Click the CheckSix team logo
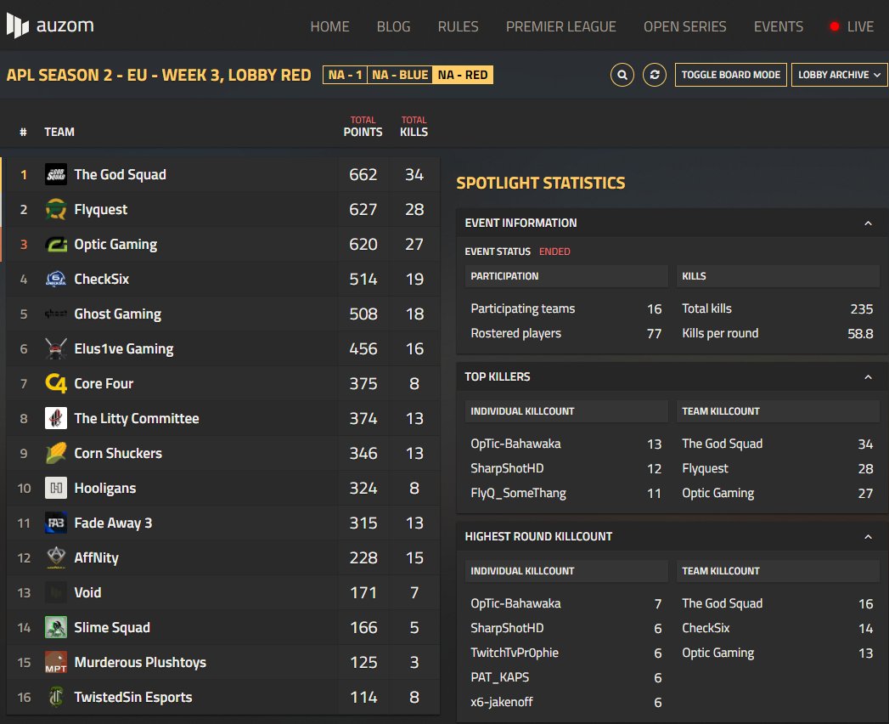Screen dimensions: 889x724 tap(55, 280)
